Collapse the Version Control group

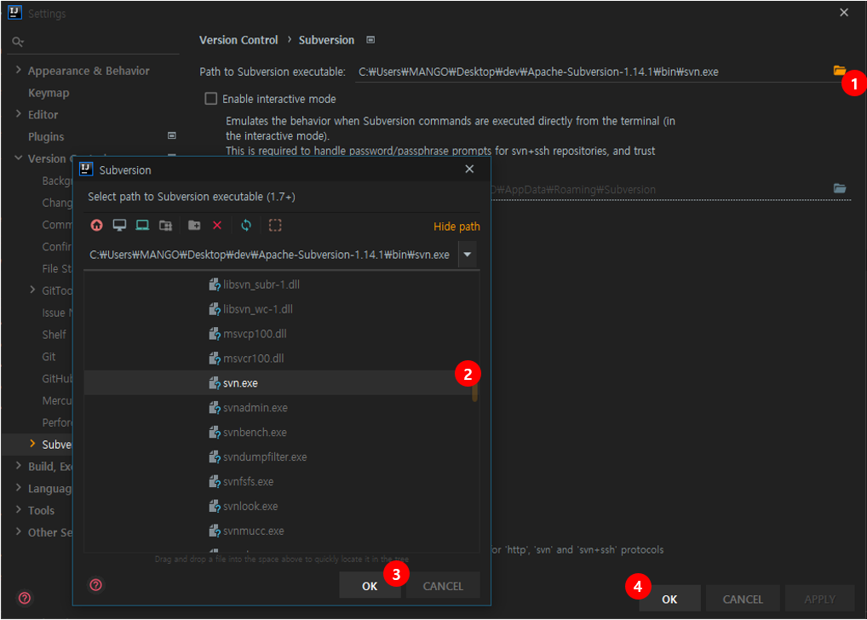[x=18, y=158]
